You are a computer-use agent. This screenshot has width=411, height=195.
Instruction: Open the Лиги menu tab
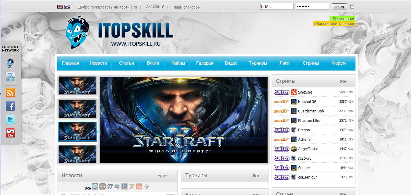point(284,63)
